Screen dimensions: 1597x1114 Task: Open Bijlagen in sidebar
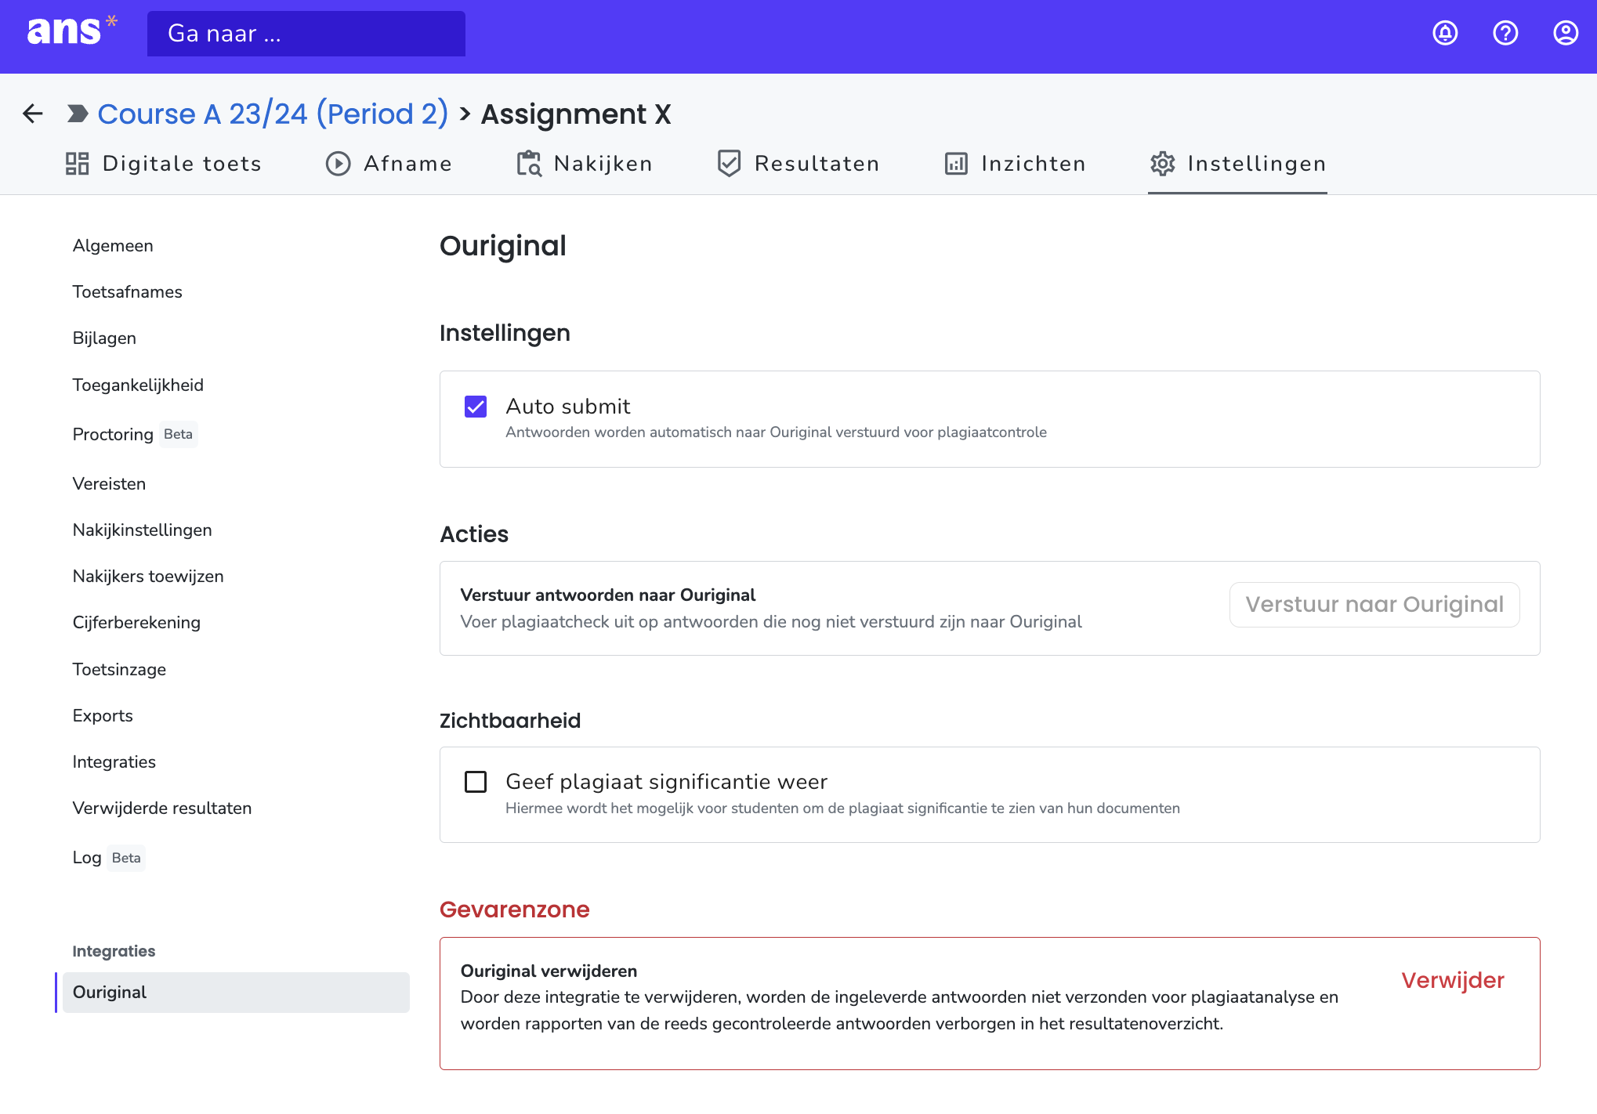(104, 338)
